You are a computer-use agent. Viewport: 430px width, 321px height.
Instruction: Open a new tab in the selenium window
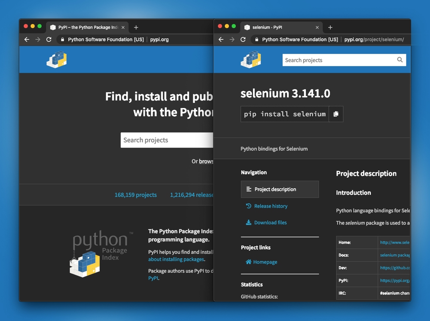[x=330, y=27]
